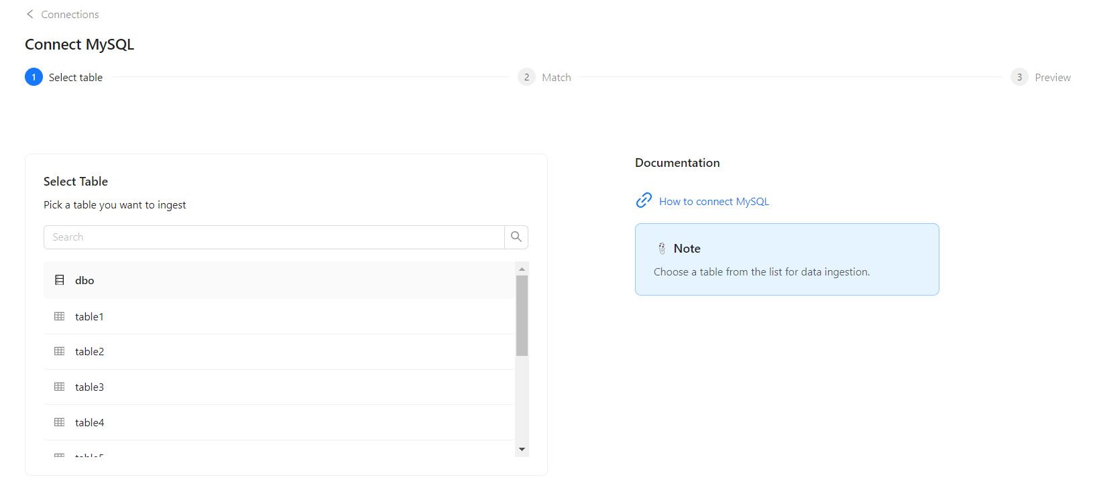Click the grid icon beside table2
The height and width of the screenshot is (502, 1095).
60,351
